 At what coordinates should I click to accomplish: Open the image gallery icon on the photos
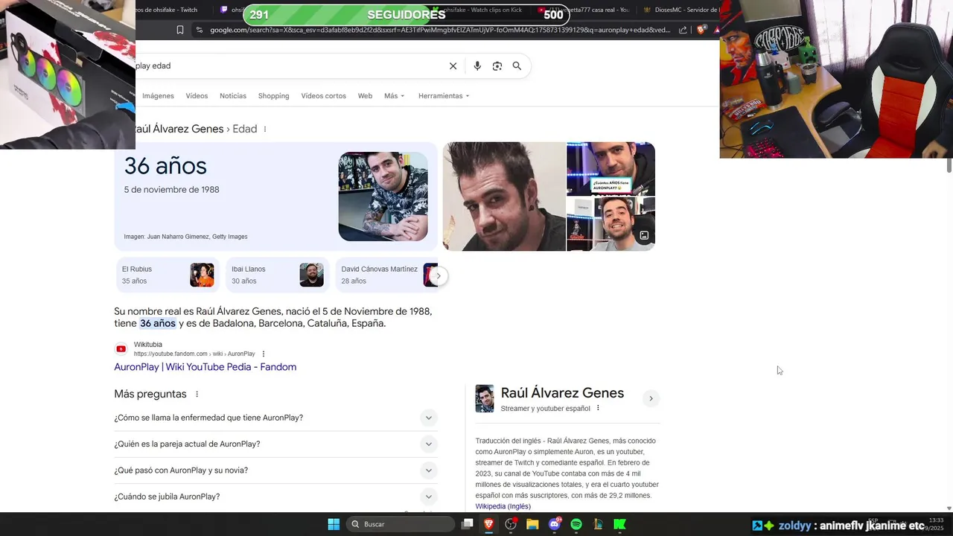click(x=644, y=235)
